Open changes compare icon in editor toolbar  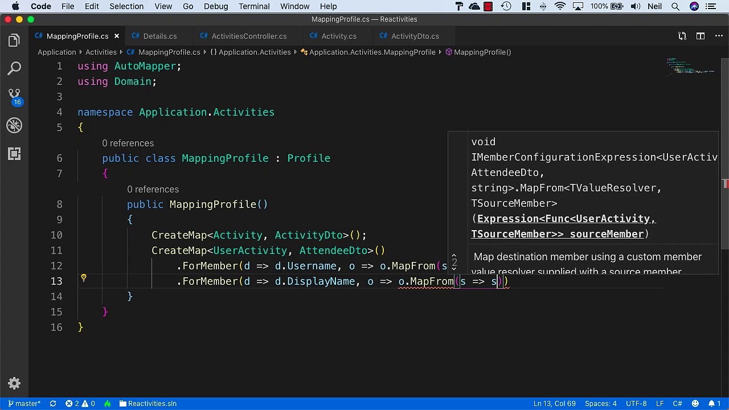coord(682,36)
